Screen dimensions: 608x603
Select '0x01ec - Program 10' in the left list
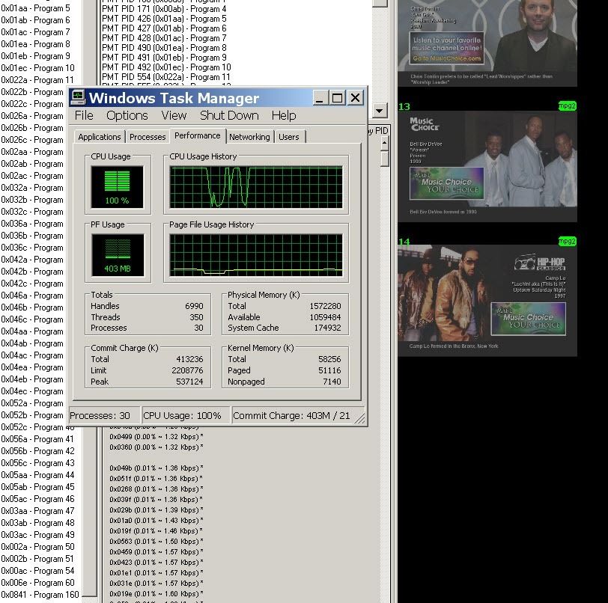click(x=37, y=68)
